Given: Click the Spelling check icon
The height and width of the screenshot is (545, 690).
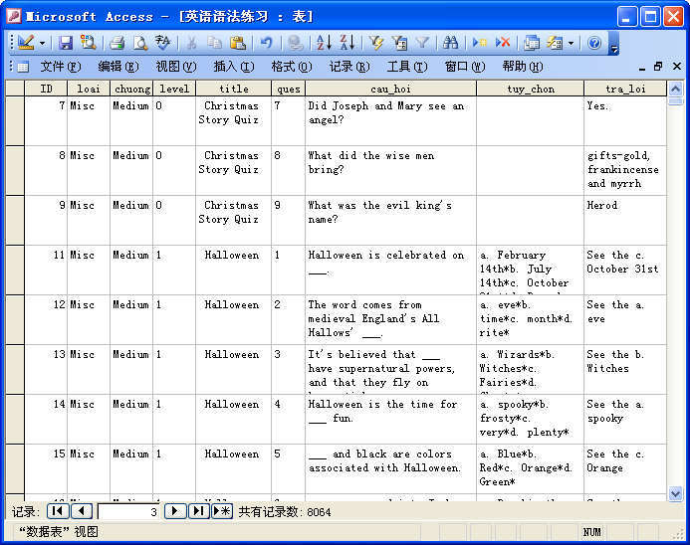Looking at the screenshot, I should [x=162, y=42].
